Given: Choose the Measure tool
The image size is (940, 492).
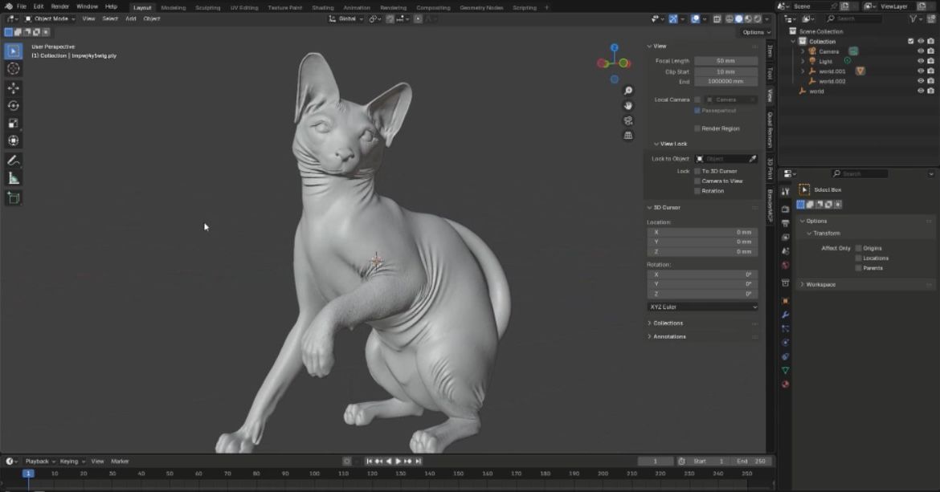Looking at the screenshot, I should [x=13, y=178].
